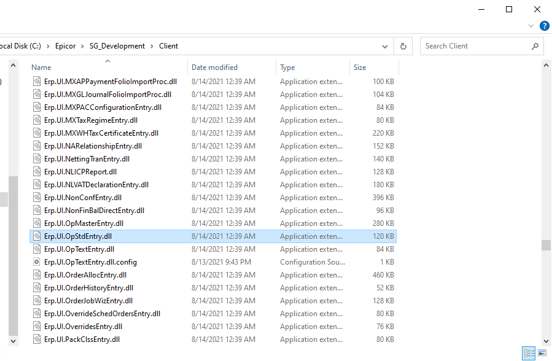The height and width of the screenshot is (361, 552).
Task: Click the Erp.UI.OpMasterEntry.dll file icon
Action: (x=37, y=223)
